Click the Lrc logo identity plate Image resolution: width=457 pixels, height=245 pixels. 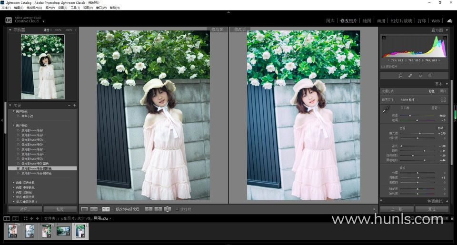tap(9, 20)
